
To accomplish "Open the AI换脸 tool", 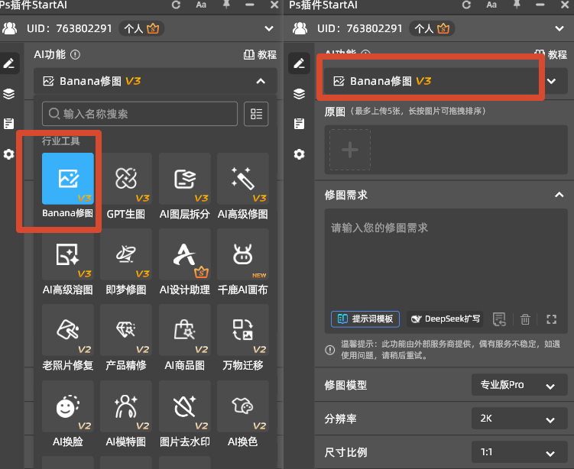I will [68, 406].
